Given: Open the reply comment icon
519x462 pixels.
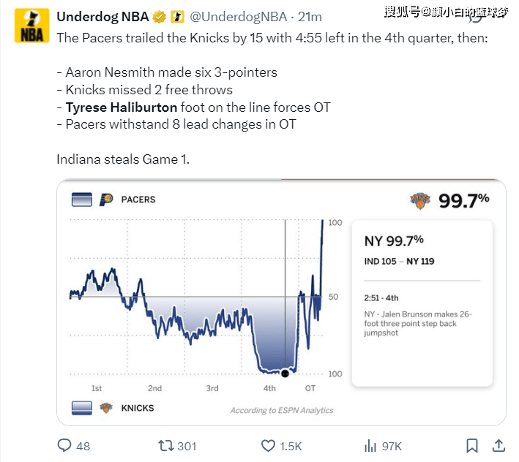Looking at the screenshot, I should [x=64, y=445].
